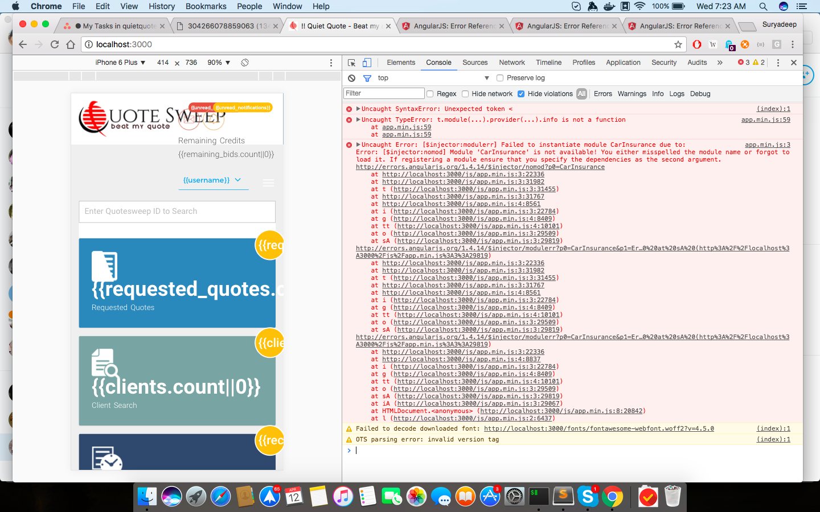This screenshot has width=820, height=512.
Task: Switch to the Application tab
Action: 623,63
